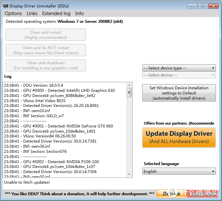Image resolution: width=222 pixels, height=201 pixels.
Task: Click log scrollbar down arrow
Action: coord(129,174)
